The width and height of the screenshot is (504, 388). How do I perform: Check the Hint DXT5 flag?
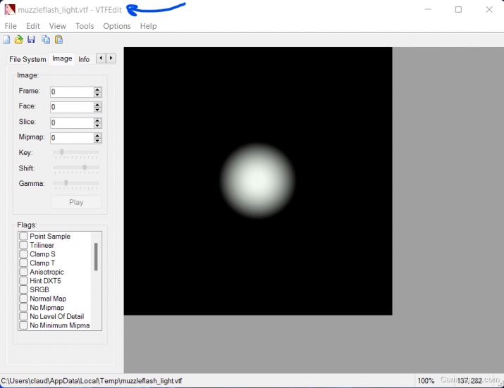click(x=23, y=281)
